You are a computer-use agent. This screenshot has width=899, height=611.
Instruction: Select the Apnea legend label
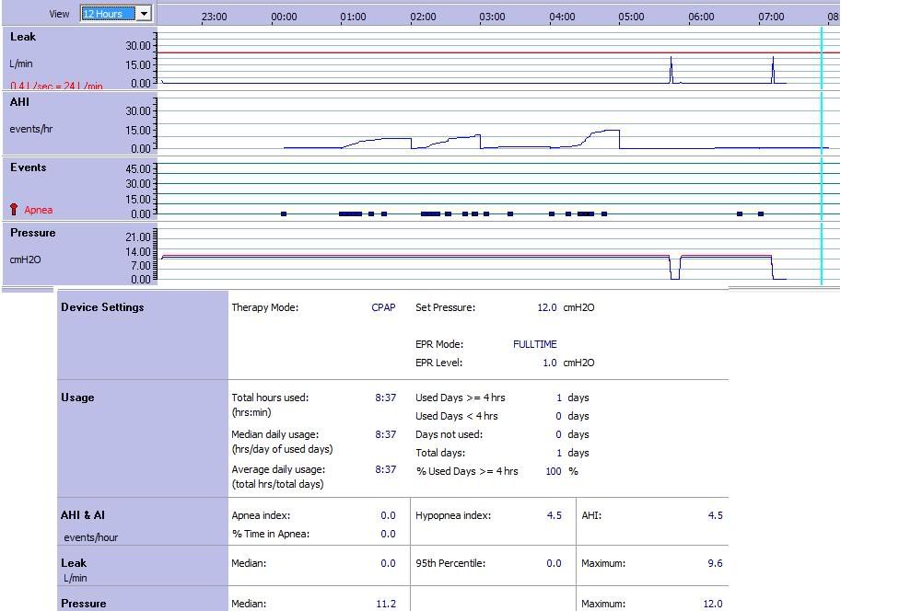(x=39, y=210)
